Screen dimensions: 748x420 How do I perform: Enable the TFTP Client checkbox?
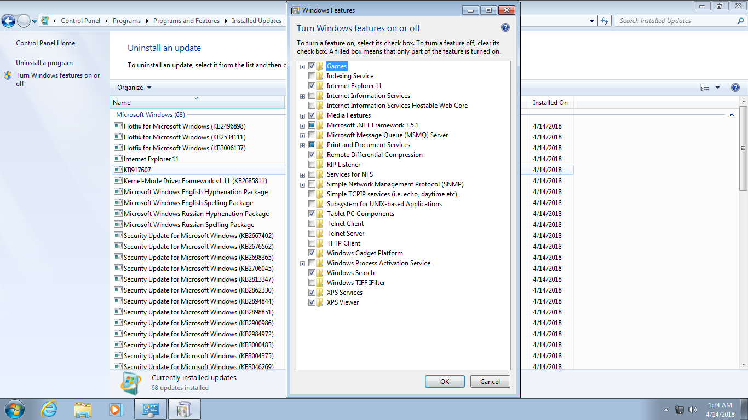pyautogui.click(x=312, y=243)
